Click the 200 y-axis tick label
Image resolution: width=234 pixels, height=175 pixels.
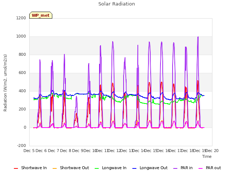pyautogui.click(x=22, y=109)
